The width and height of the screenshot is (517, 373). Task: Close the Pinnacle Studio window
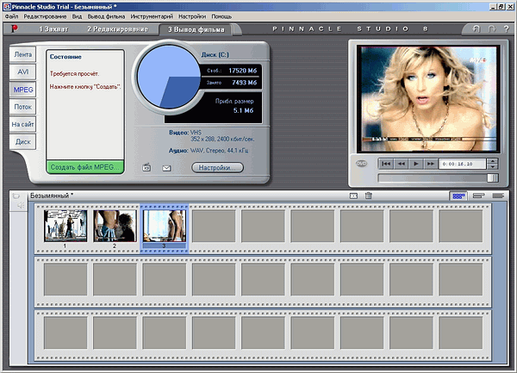pyautogui.click(x=509, y=6)
